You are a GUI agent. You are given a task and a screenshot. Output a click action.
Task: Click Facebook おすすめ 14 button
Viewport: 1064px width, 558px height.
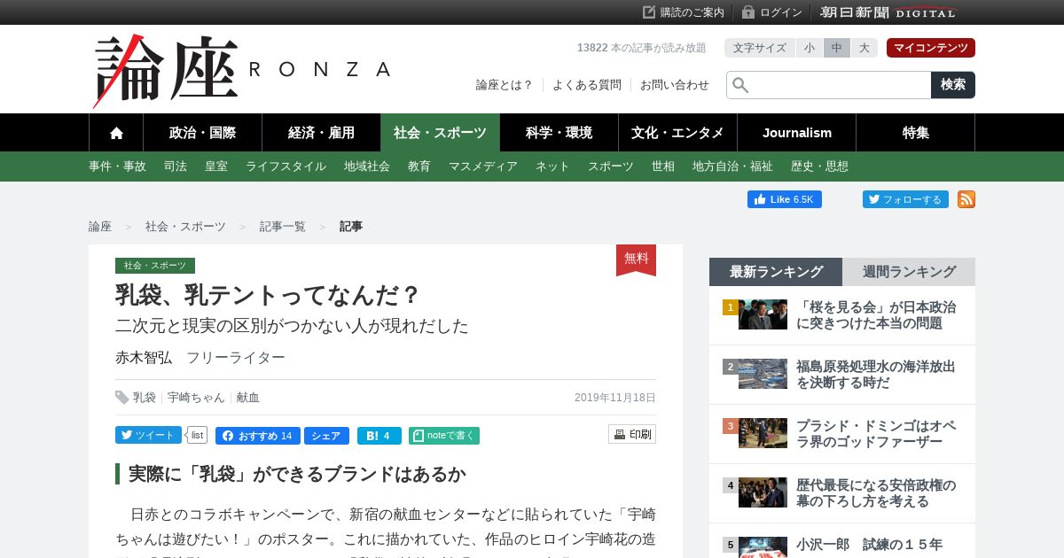[x=258, y=436]
